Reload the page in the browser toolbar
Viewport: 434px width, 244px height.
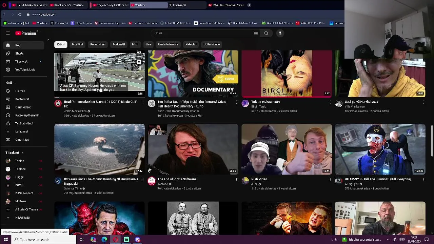pyautogui.click(x=20, y=15)
